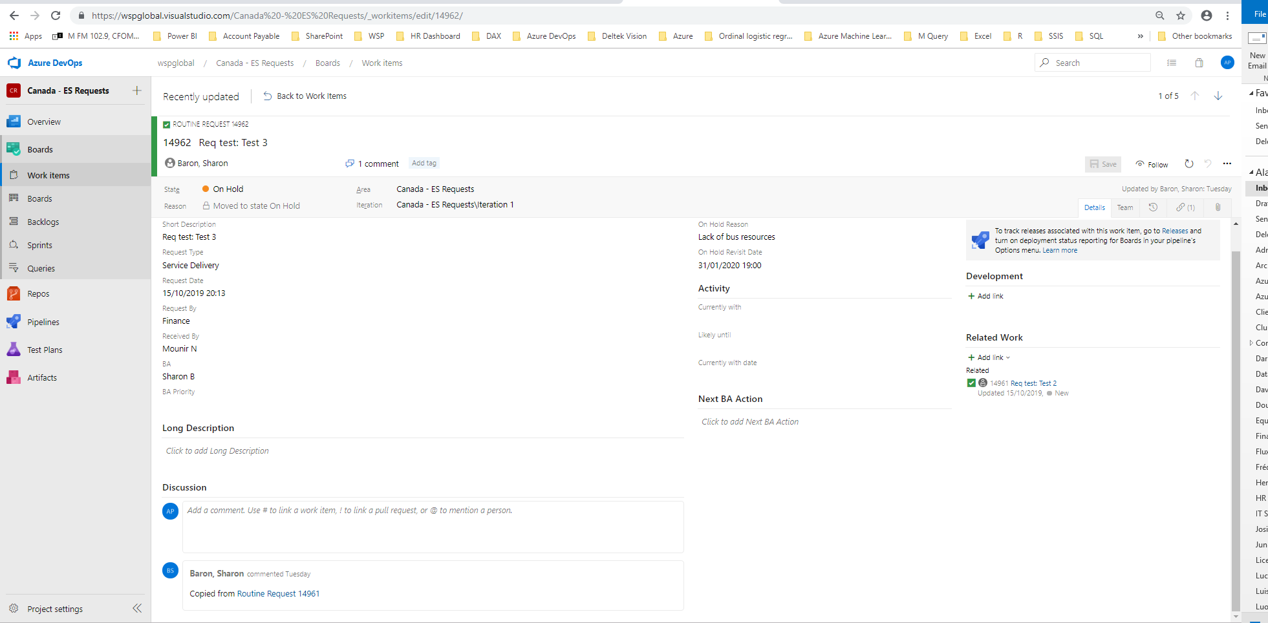Select Backlogs in the Boards menu
Viewport: 1268px width, 623px height.
43,222
